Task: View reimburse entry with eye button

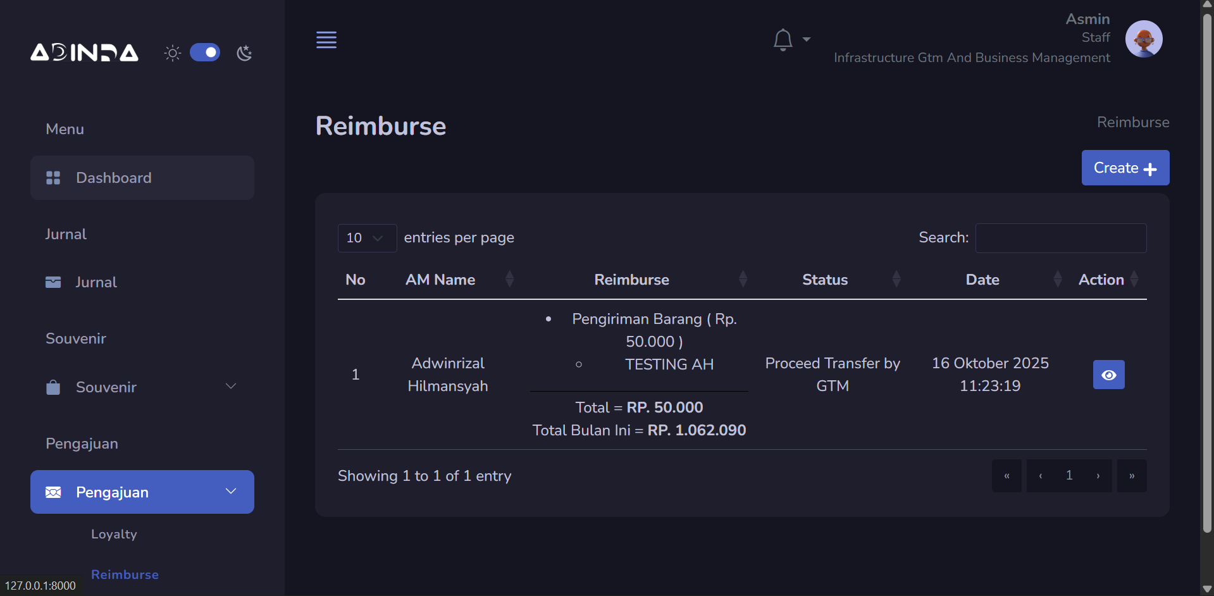Action: click(x=1108, y=375)
